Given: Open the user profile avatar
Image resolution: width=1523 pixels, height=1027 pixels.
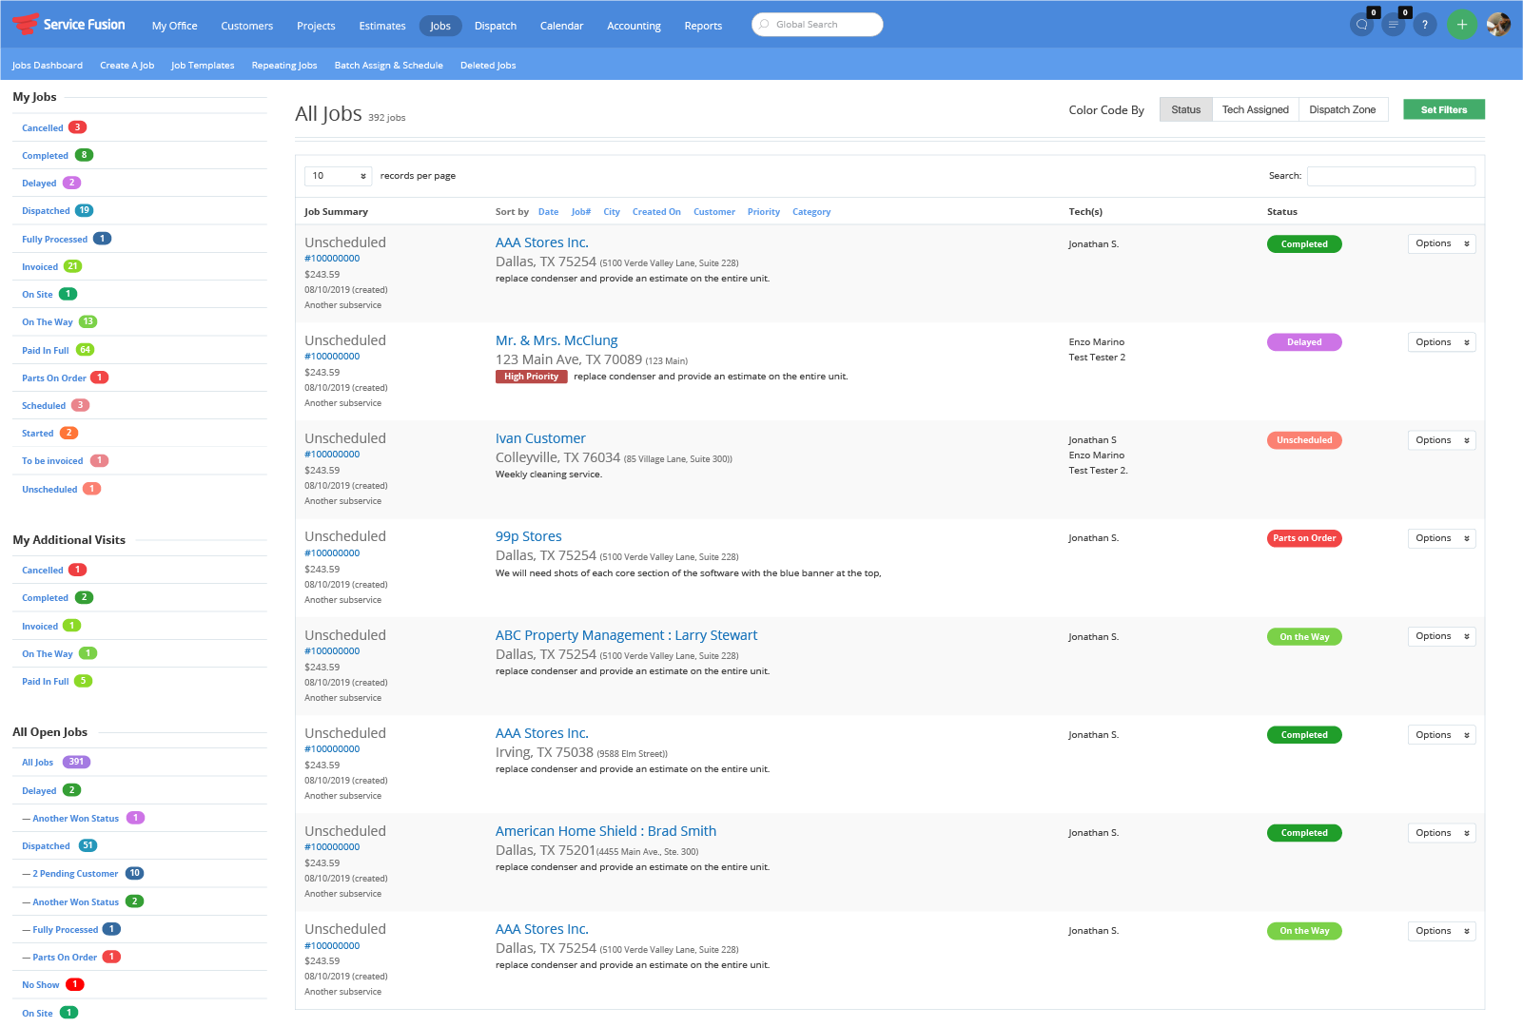Looking at the screenshot, I should pyautogui.click(x=1498, y=25).
